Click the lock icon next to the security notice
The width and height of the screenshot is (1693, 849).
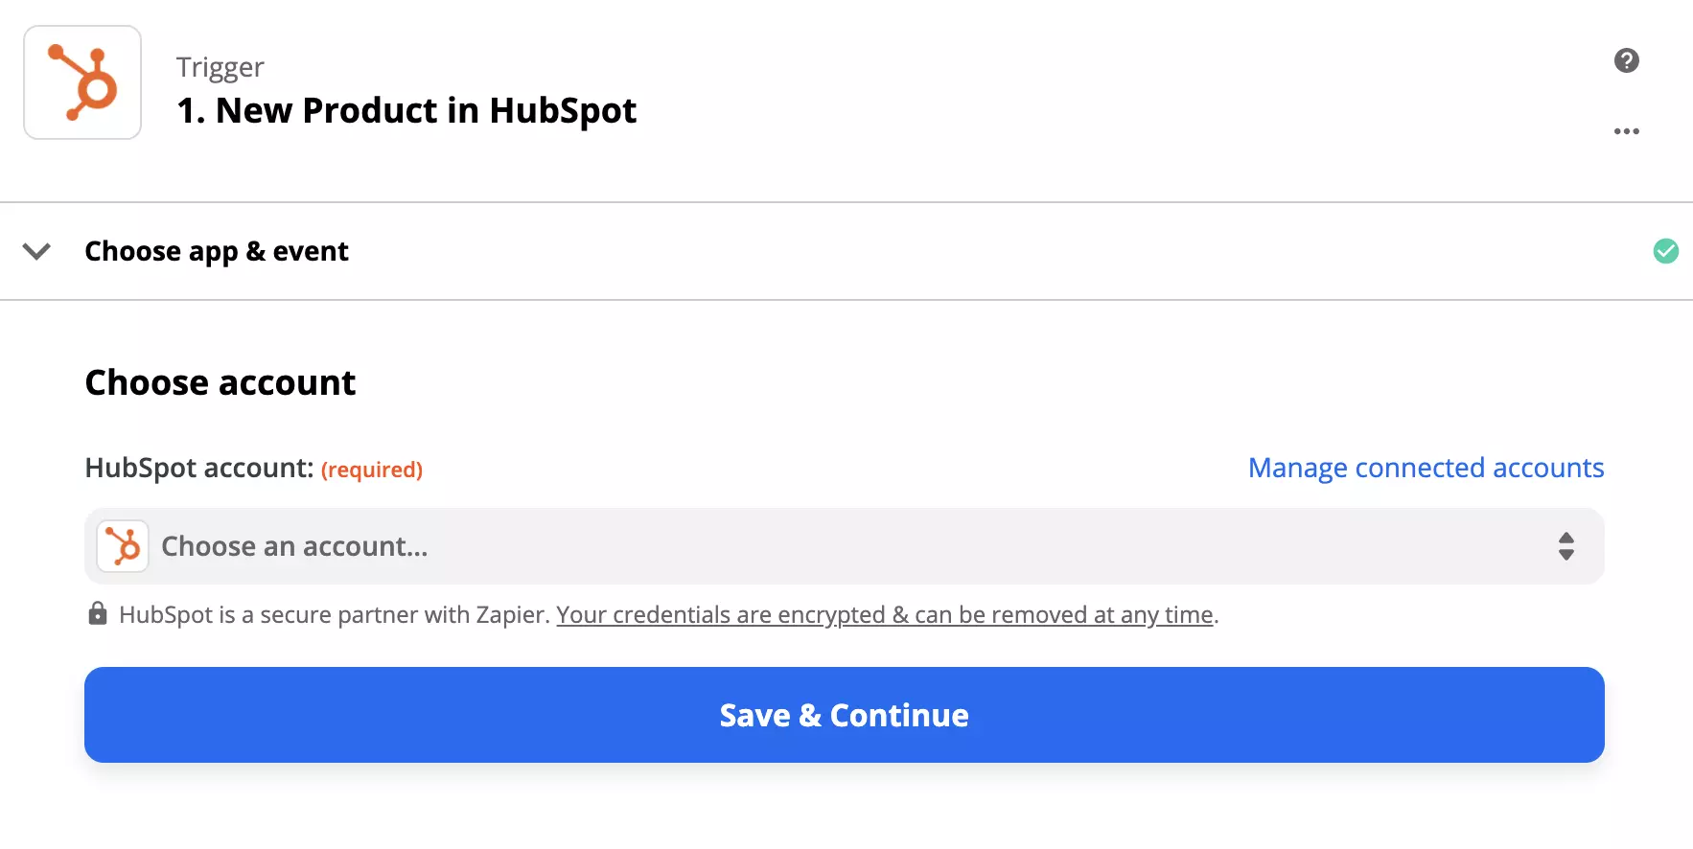tap(97, 613)
